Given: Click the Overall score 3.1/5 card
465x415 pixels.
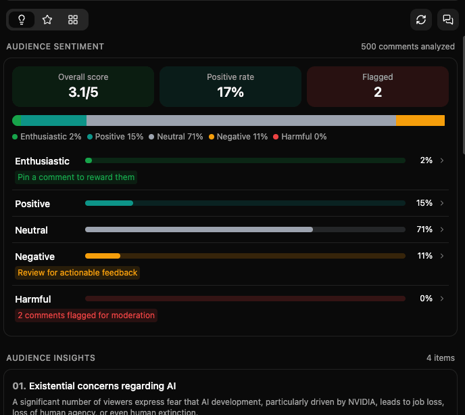Looking at the screenshot, I should 83,86.
